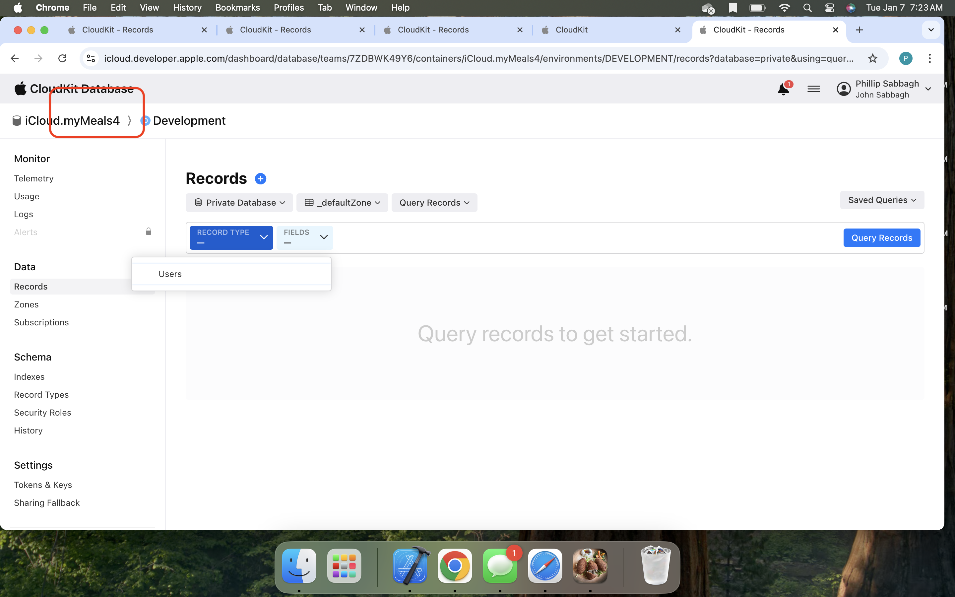Open Google Chrome in the Dock

click(455, 565)
